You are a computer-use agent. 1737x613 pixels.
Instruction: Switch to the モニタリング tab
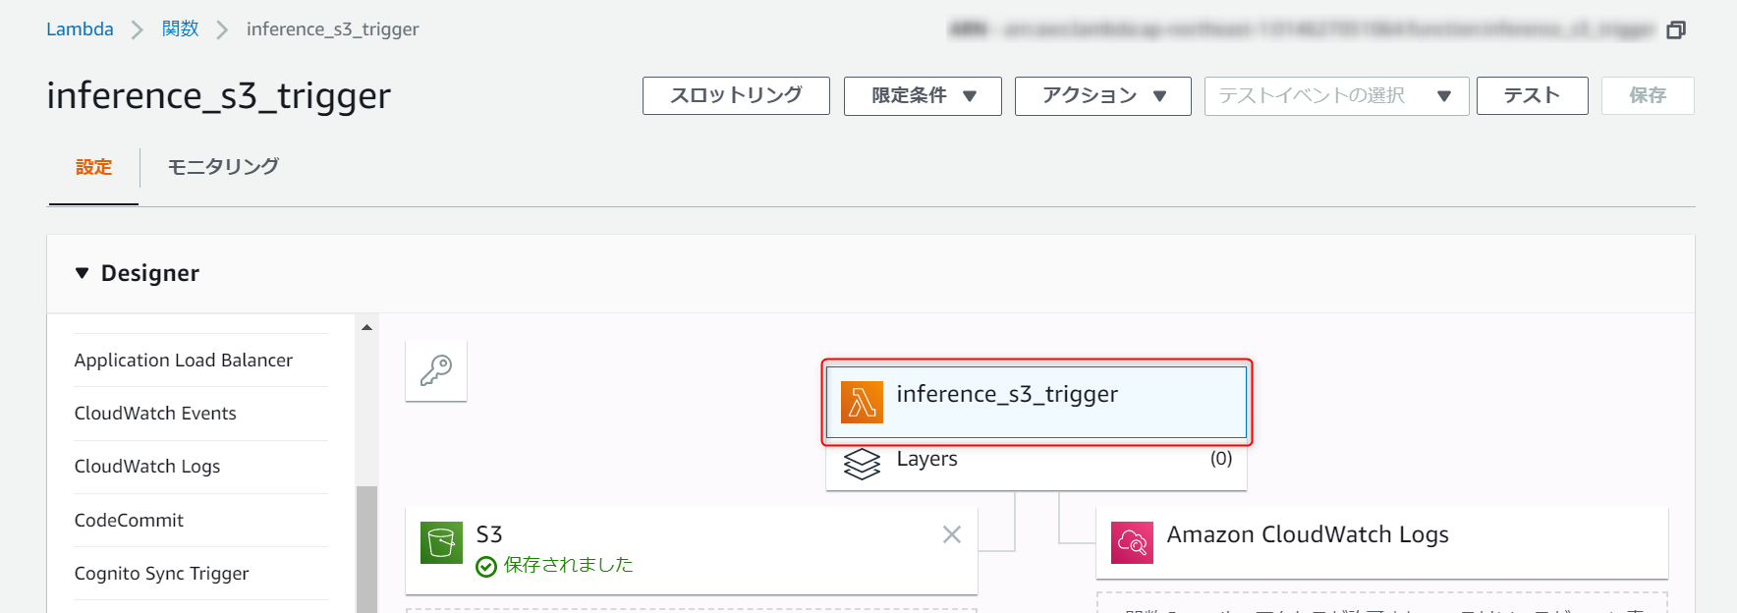[x=223, y=167]
